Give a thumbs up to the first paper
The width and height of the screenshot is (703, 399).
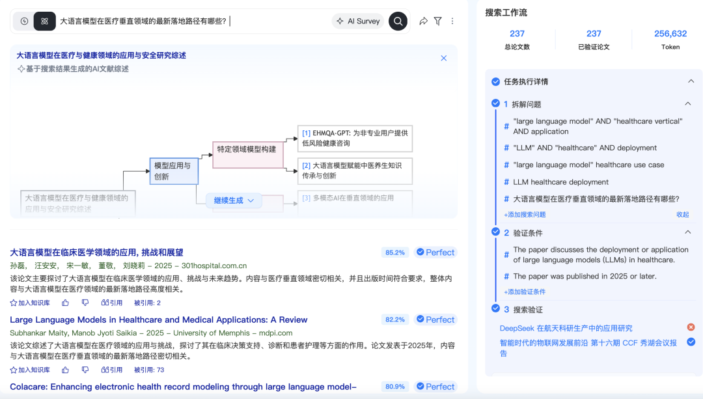pos(64,302)
